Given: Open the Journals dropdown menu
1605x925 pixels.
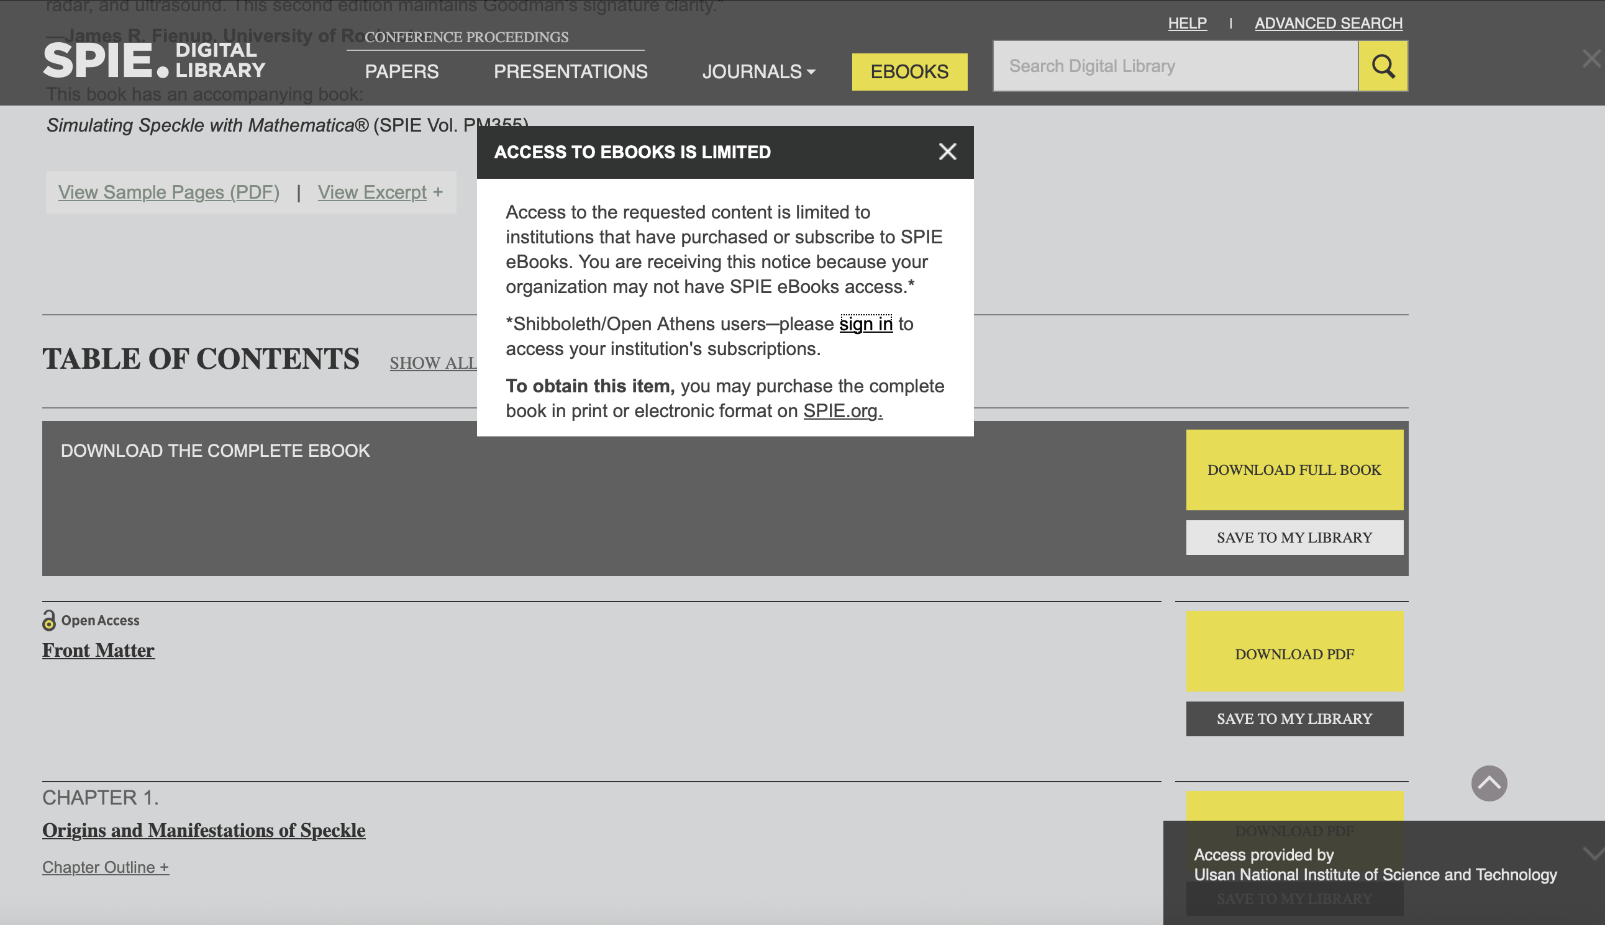Looking at the screenshot, I should (x=758, y=72).
